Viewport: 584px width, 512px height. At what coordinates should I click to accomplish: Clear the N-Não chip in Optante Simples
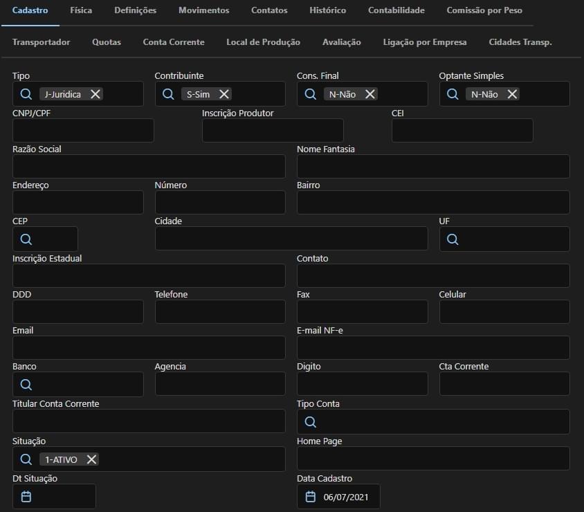512,94
